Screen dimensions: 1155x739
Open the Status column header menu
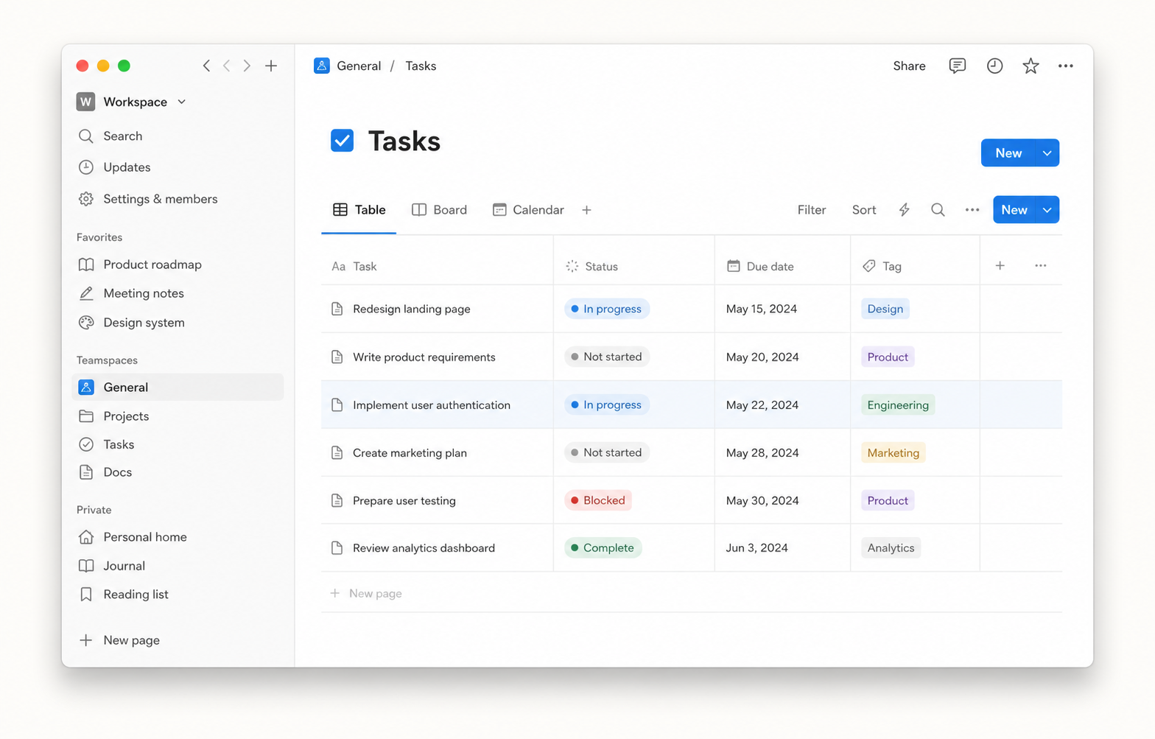coord(633,266)
